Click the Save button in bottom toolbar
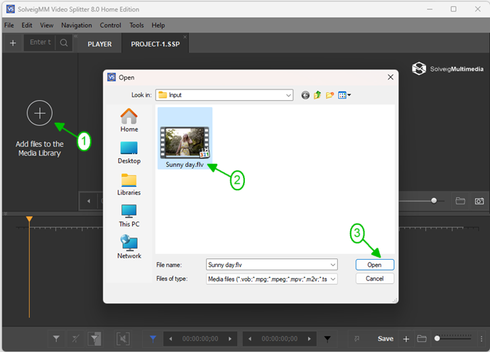The width and height of the screenshot is (490, 352). point(386,339)
